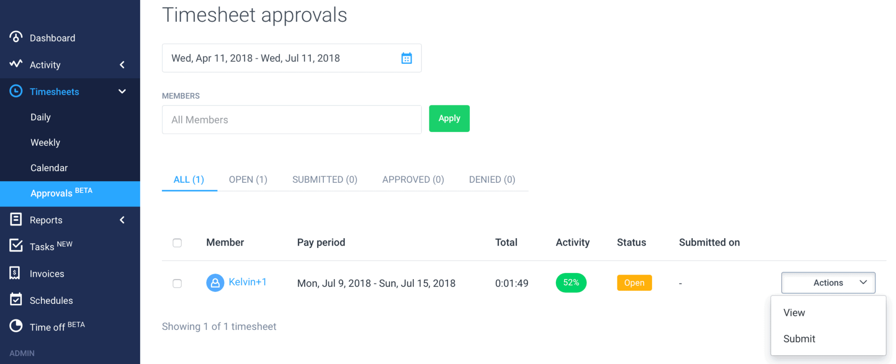
Task: Click the All Members filter field
Action: click(291, 119)
